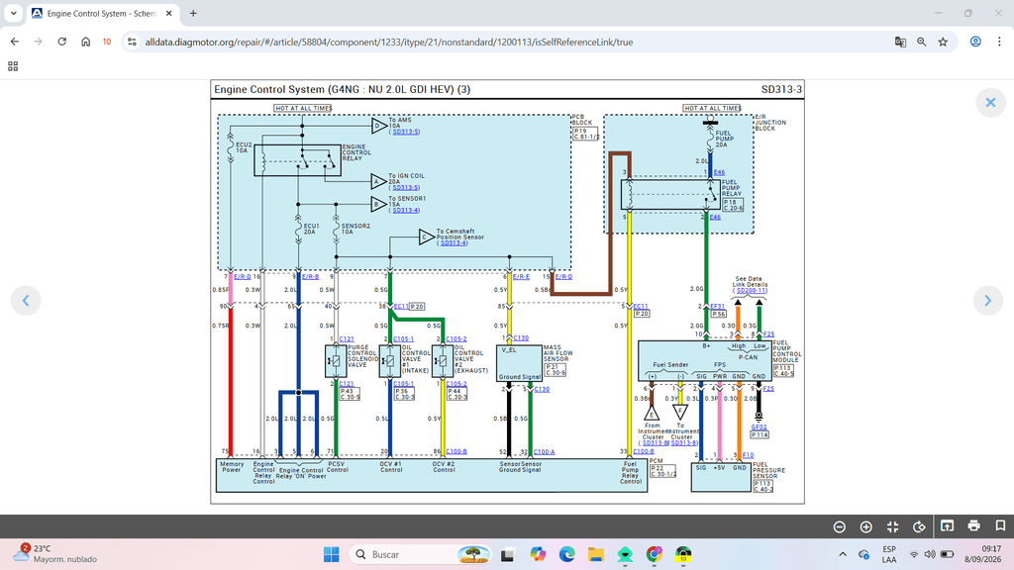
Task: Close the schematic viewer with X
Action: tap(990, 102)
